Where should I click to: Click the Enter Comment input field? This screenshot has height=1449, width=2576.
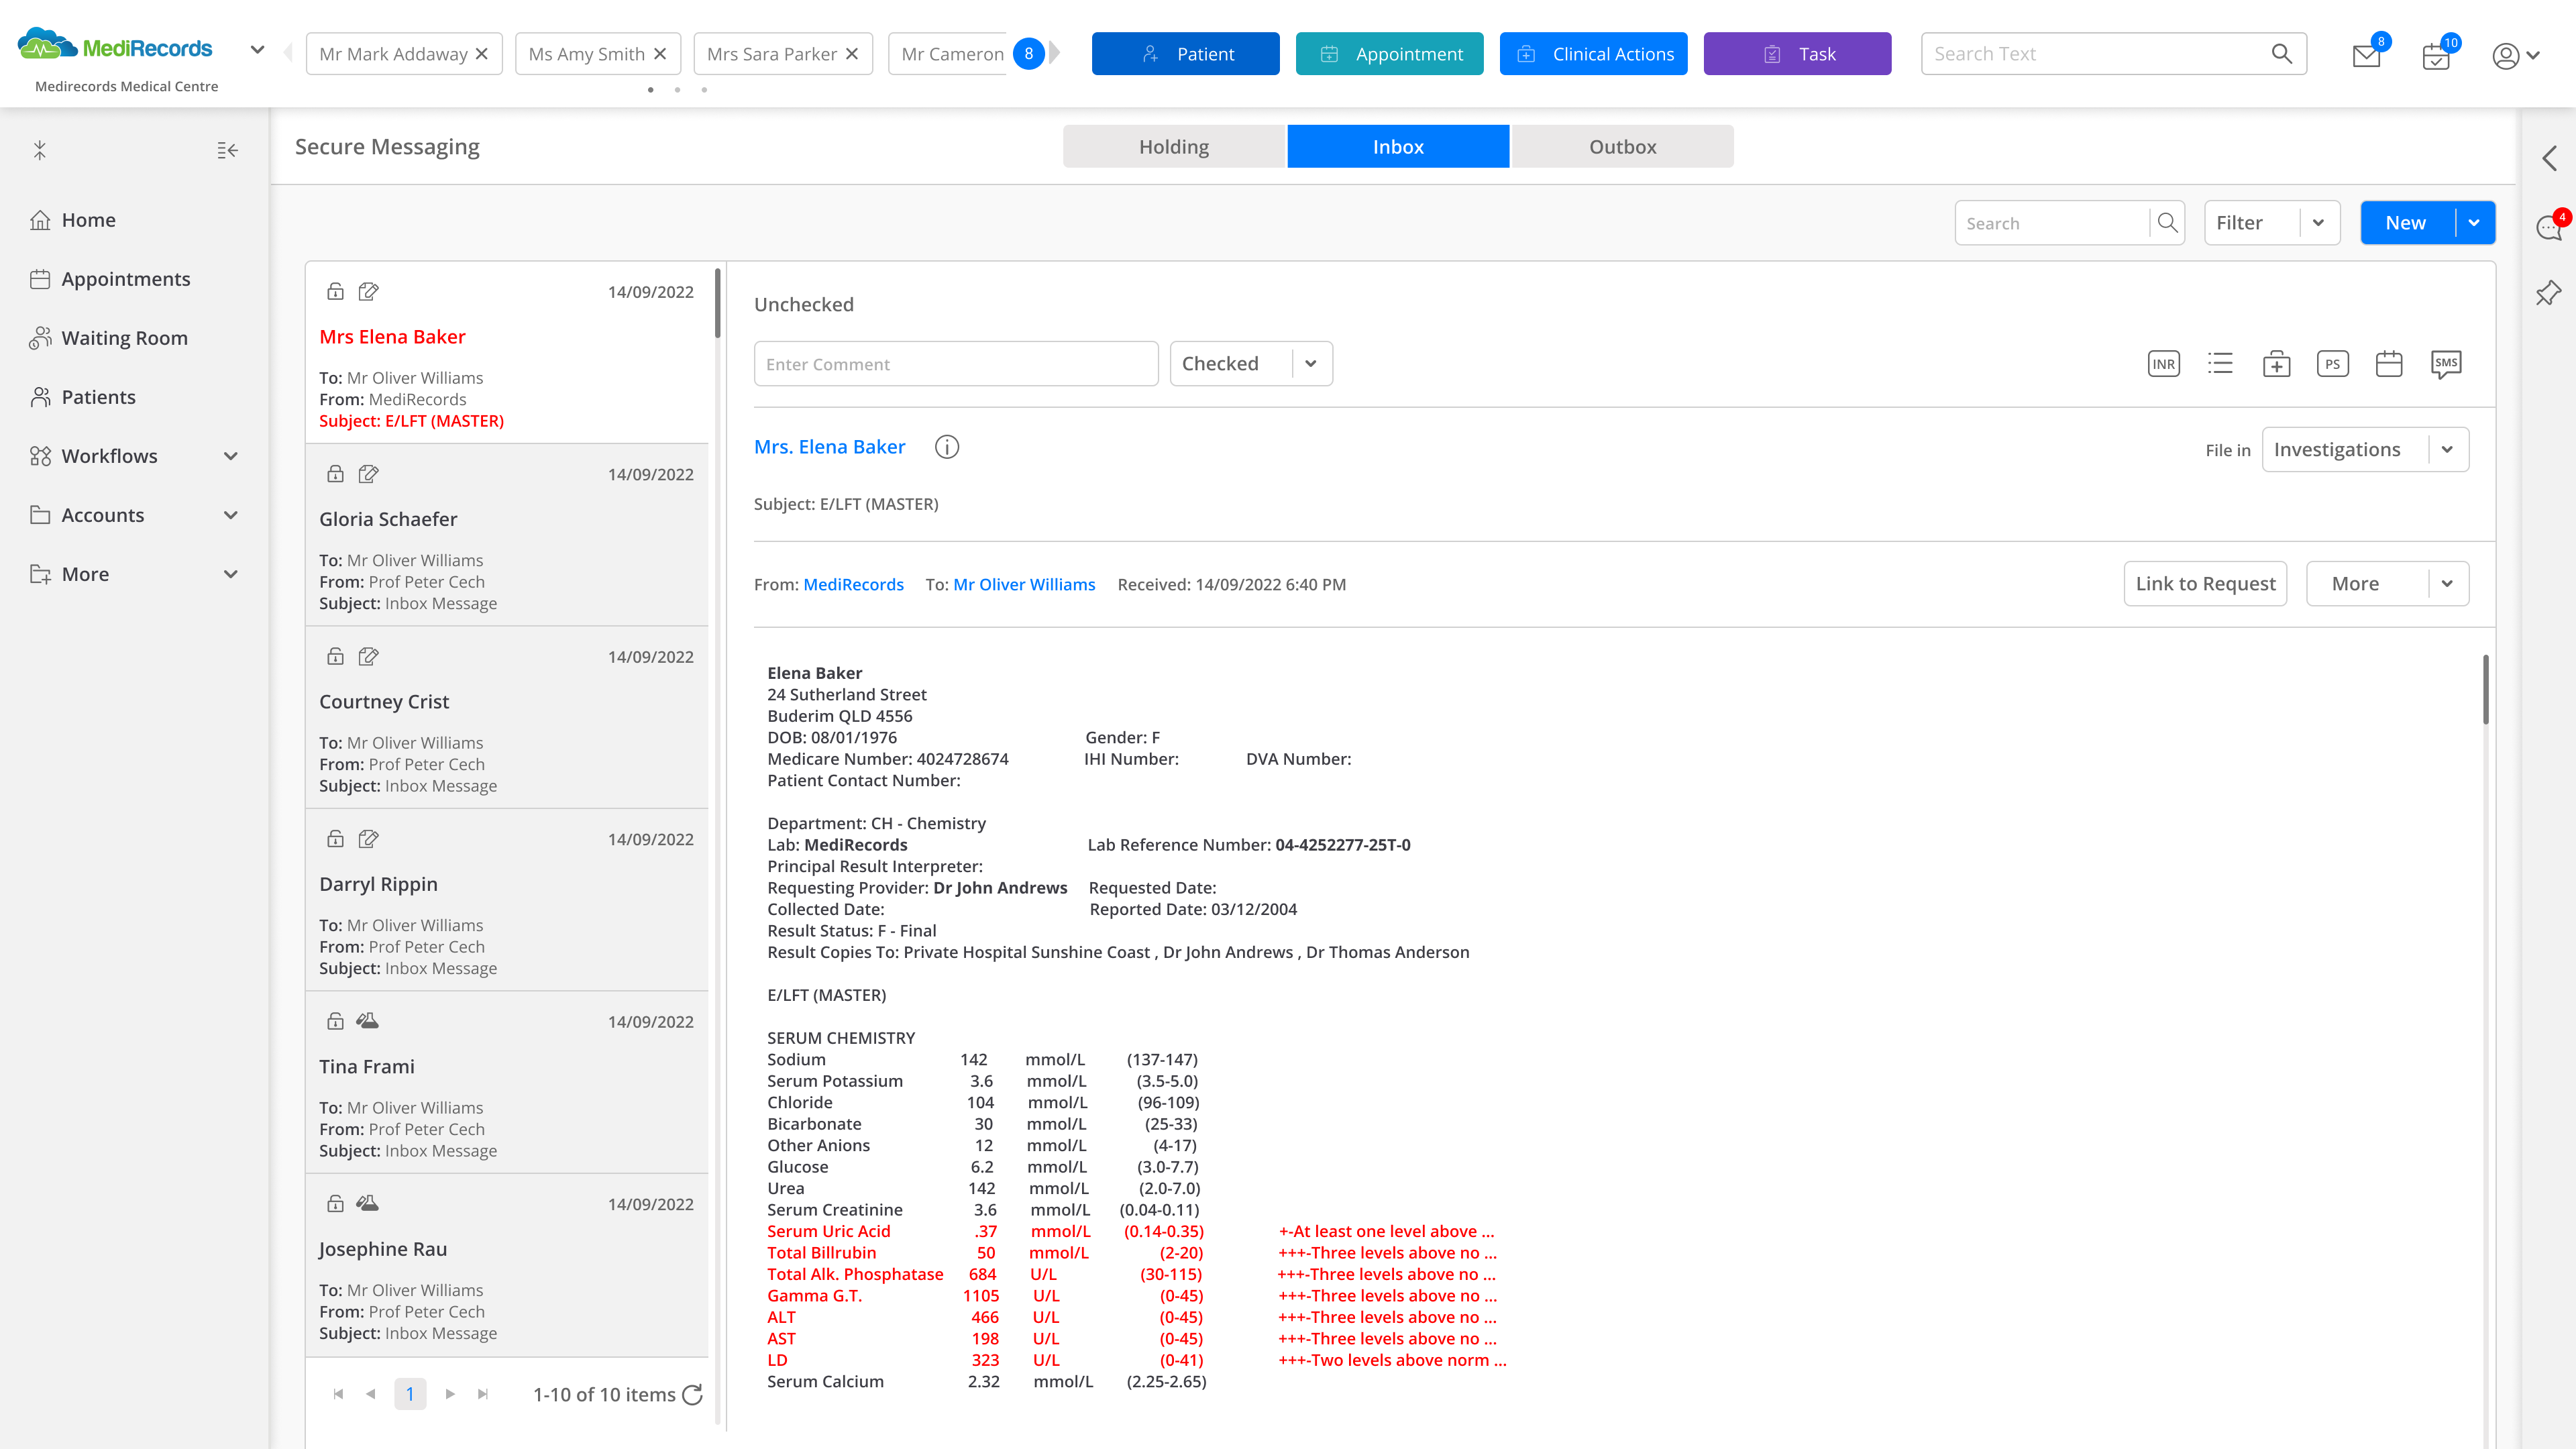955,364
